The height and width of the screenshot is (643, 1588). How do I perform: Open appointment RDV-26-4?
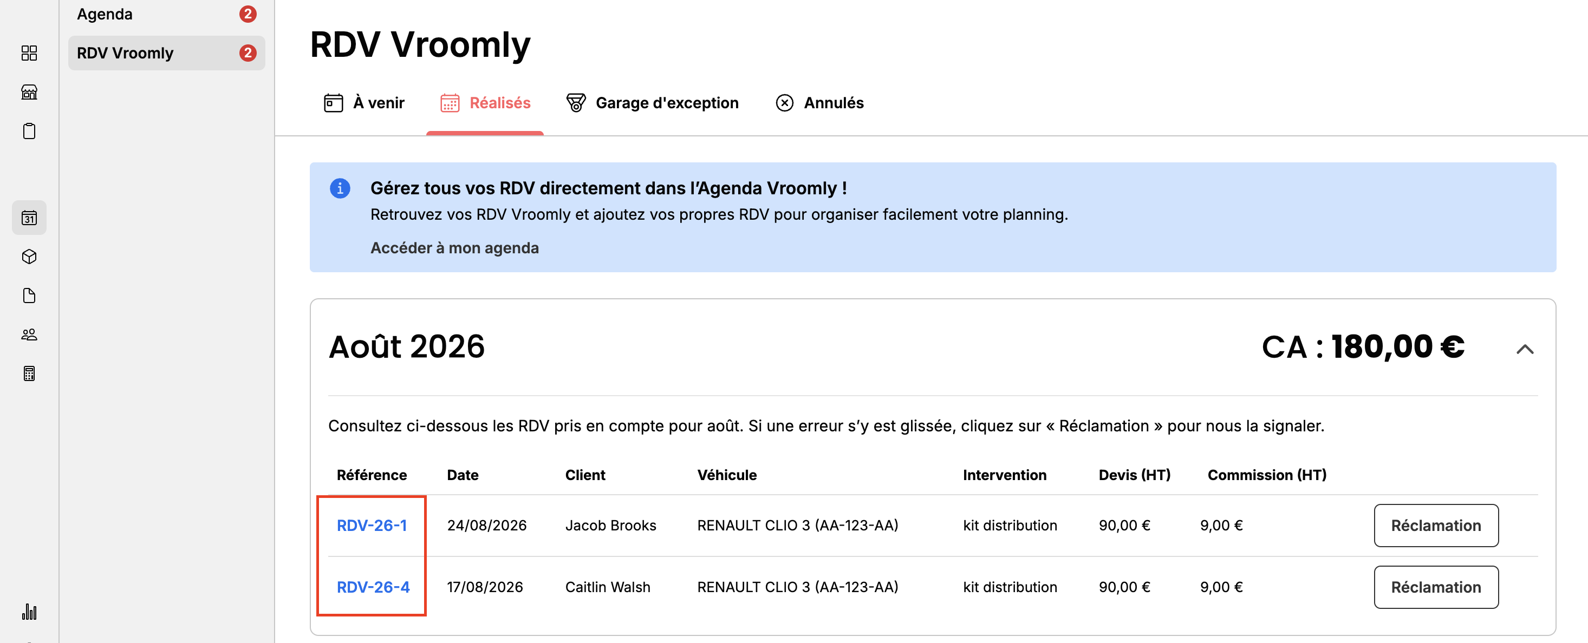click(373, 587)
